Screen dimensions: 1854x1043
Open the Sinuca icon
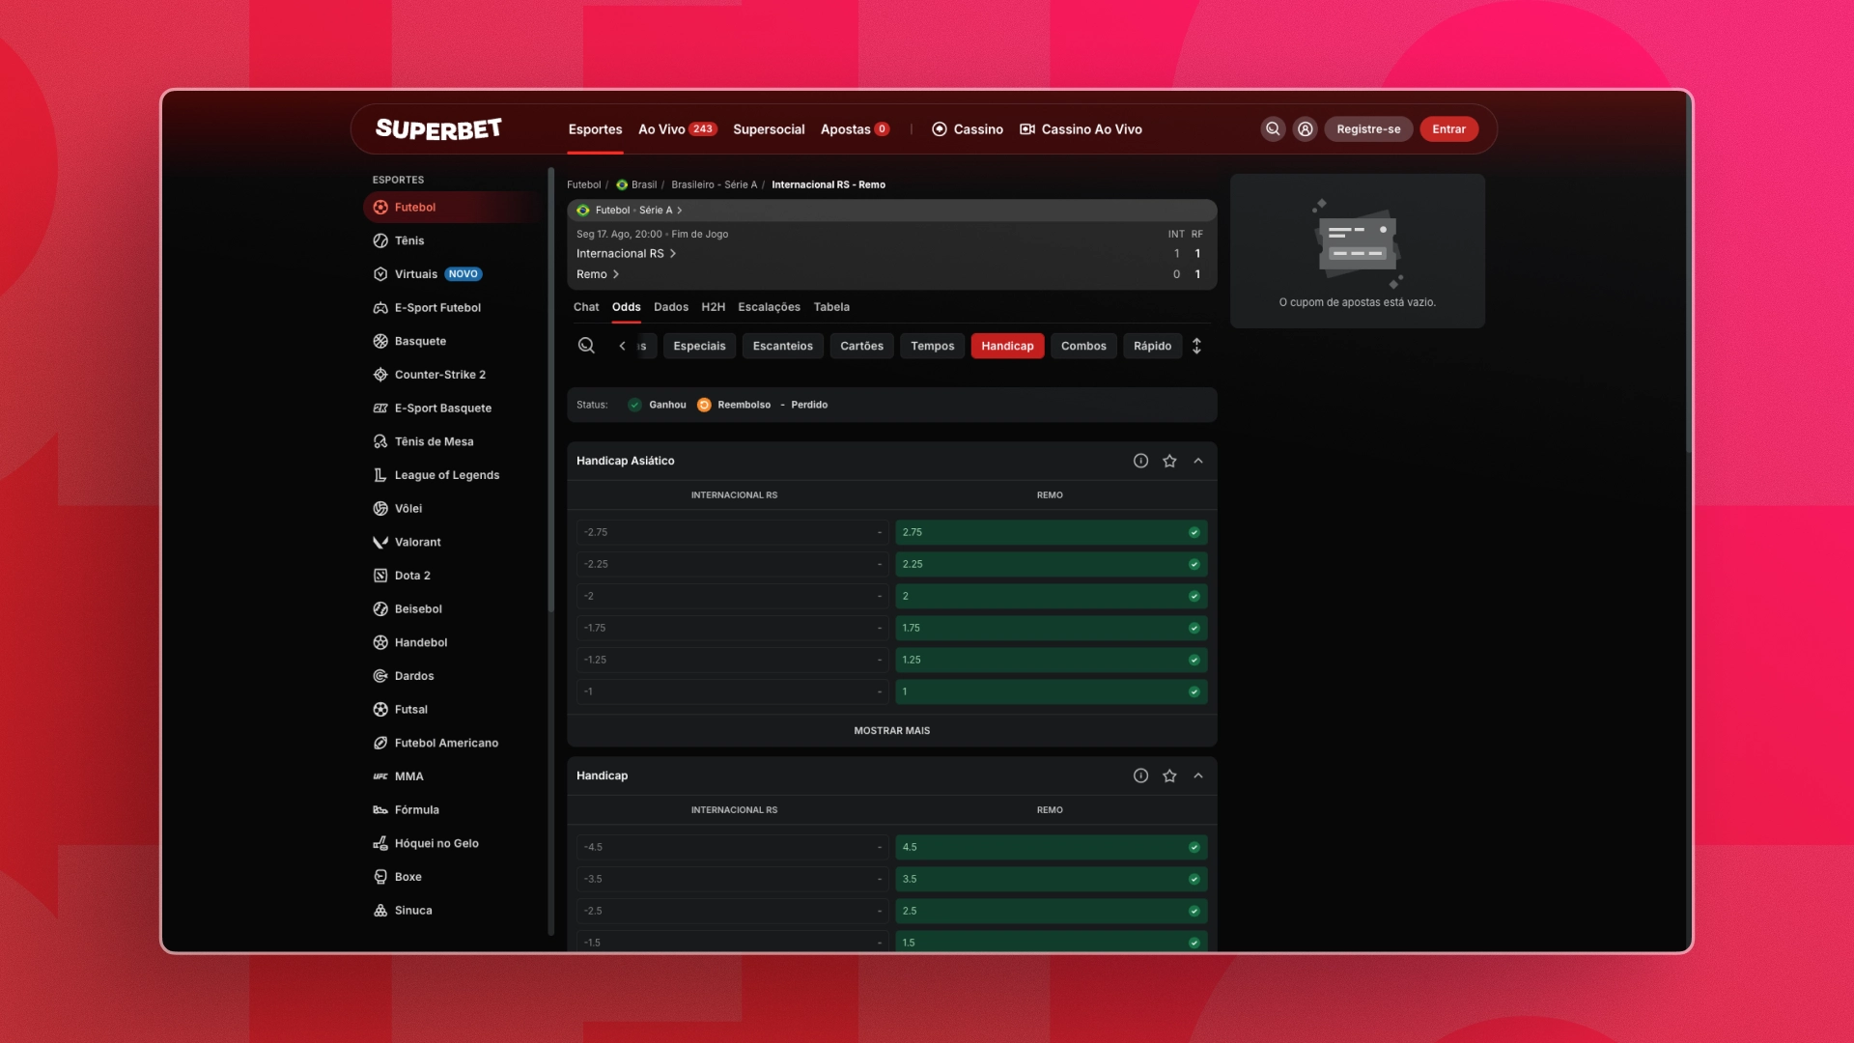pyautogui.click(x=380, y=911)
